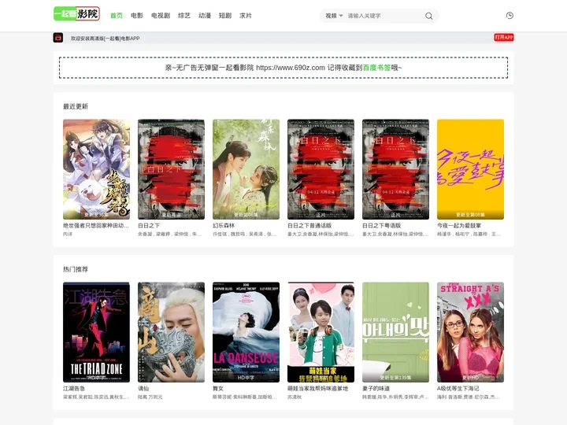Image resolution: width=567 pixels, height=425 pixels.
Task: Open the 萌娃当家 poster thumbnail
Action: click(321, 332)
